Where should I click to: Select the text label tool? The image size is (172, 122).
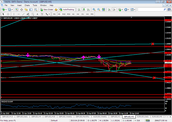click(42, 14)
